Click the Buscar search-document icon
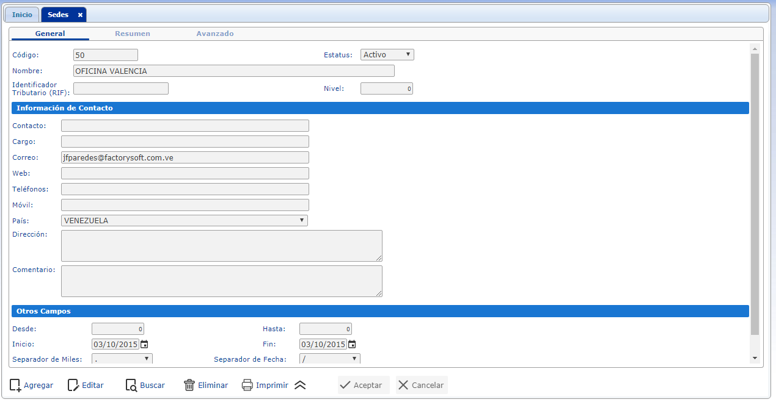The height and width of the screenshot is (402, 776). (x=131, y=385)
